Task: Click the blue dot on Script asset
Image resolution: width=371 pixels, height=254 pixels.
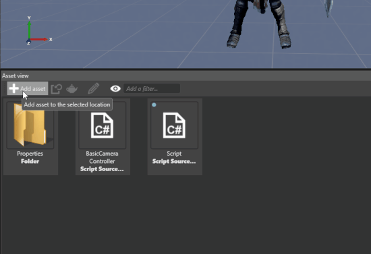Action: click(x=154, y=104)
